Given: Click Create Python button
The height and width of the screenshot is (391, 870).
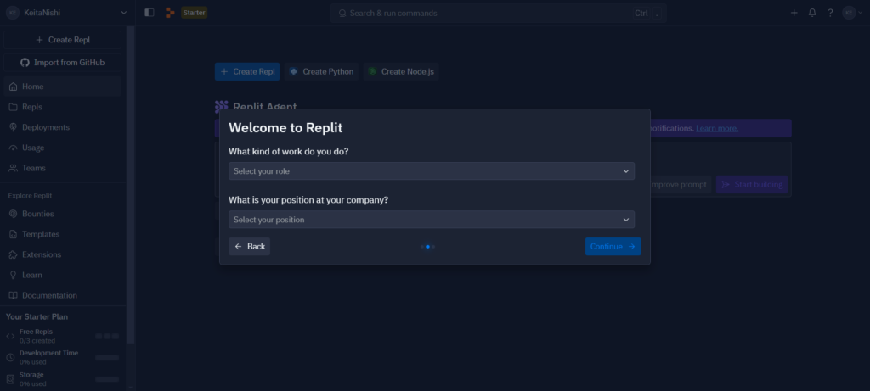Looking at the screenshot, I should pos(321,71).
